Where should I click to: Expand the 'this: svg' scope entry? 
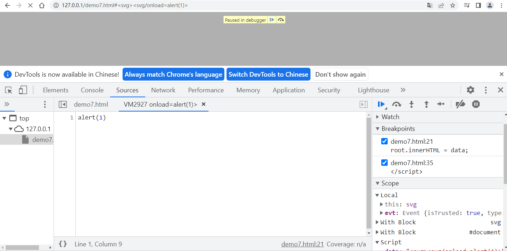click(x=382, y=204)
